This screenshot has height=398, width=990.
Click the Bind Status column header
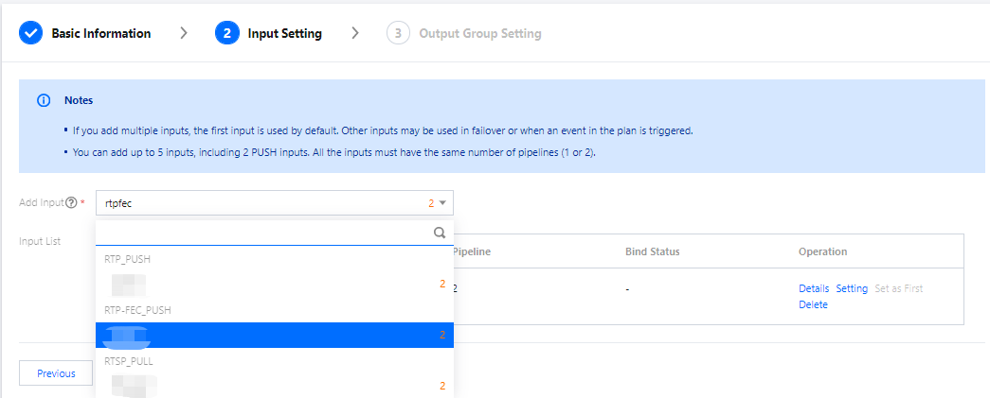coord(652,251)
